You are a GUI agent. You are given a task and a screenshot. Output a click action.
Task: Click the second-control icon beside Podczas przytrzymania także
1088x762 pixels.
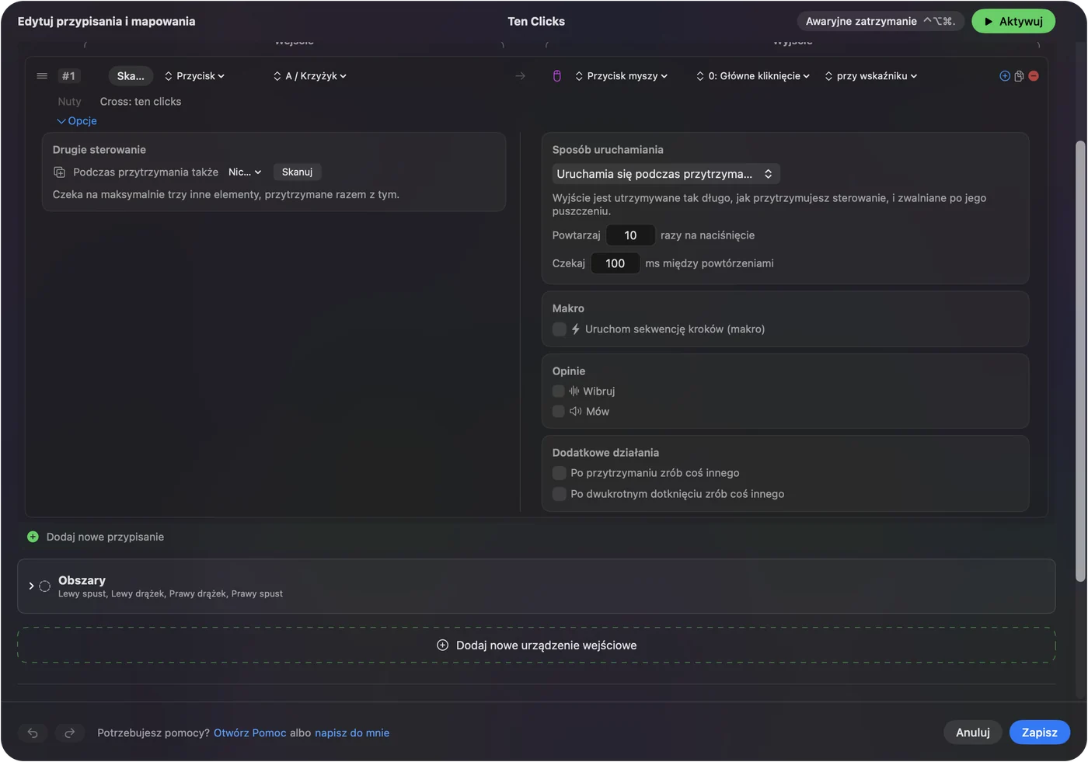59,172
